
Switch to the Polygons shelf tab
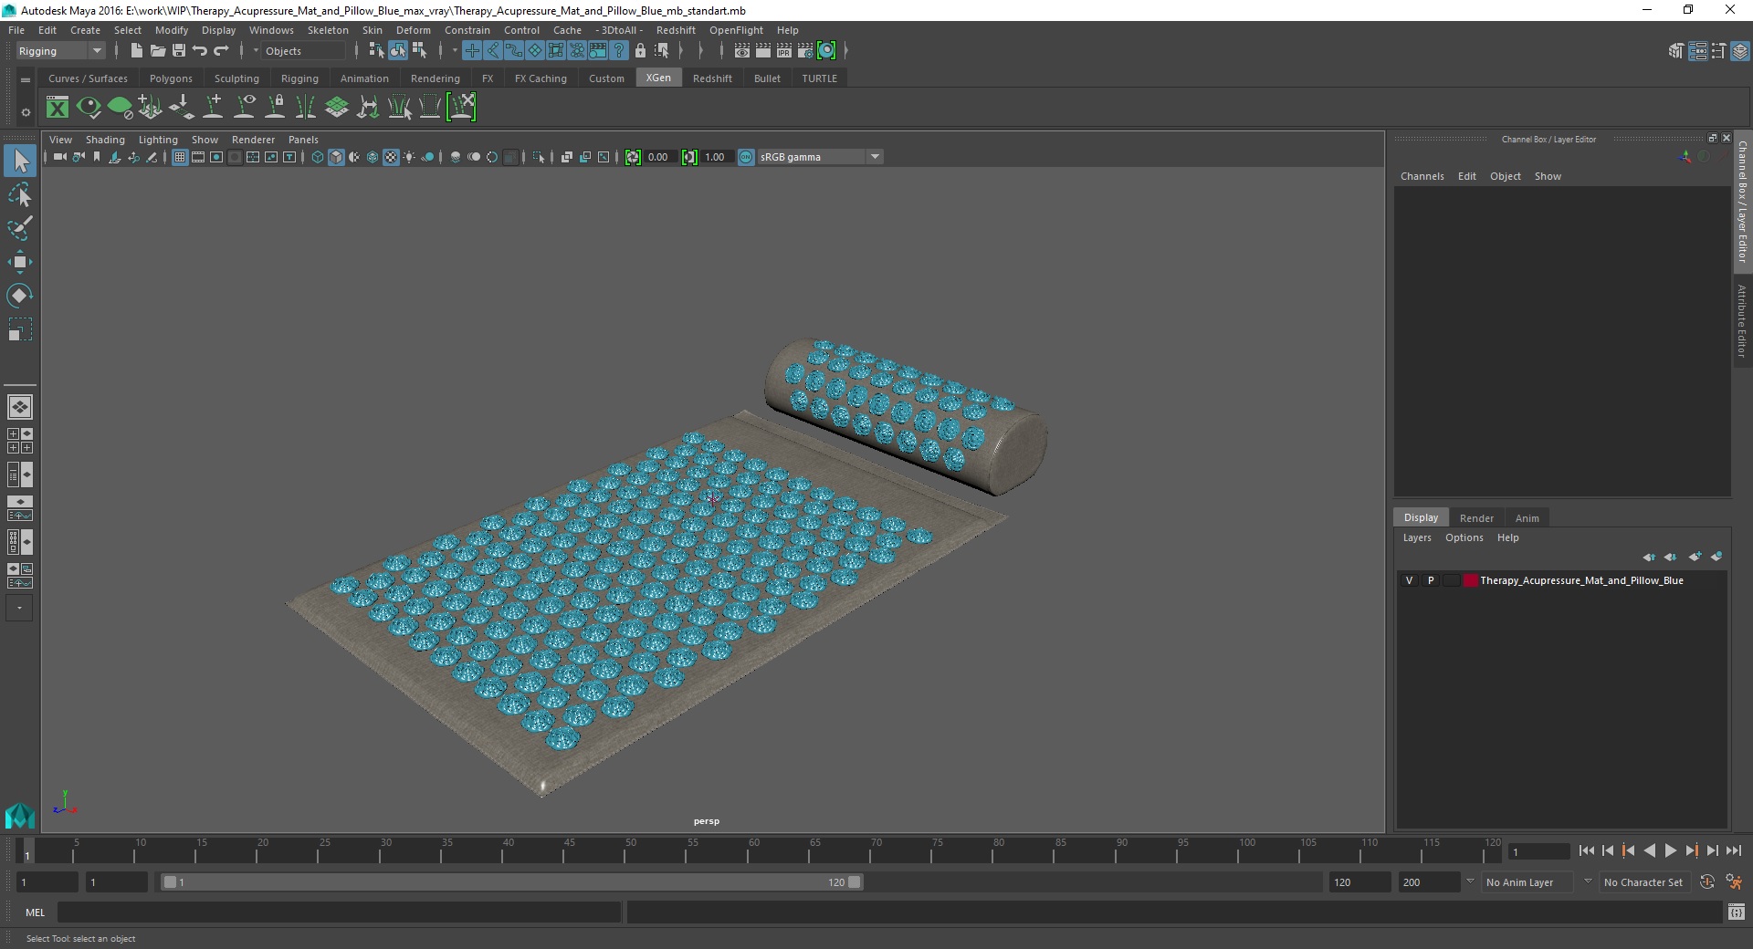tap(171, 78)
